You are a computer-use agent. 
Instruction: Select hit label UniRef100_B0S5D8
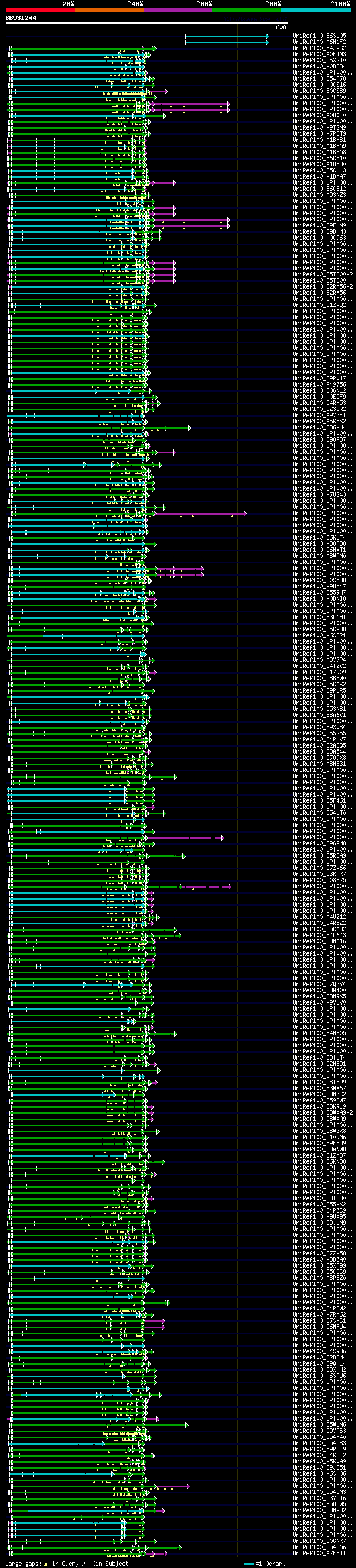click(x=319, y=580)
